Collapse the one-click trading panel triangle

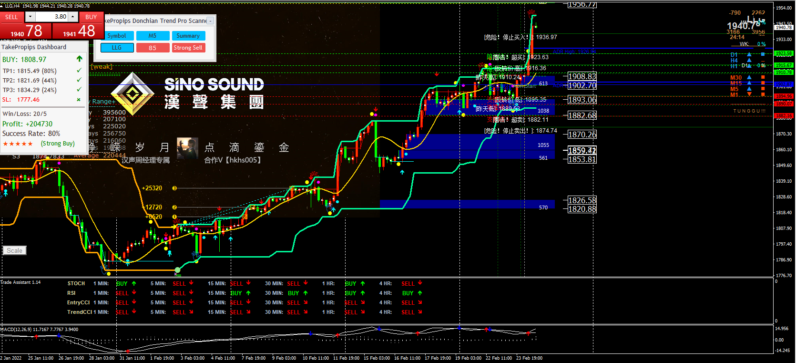(x=1, y=6)
